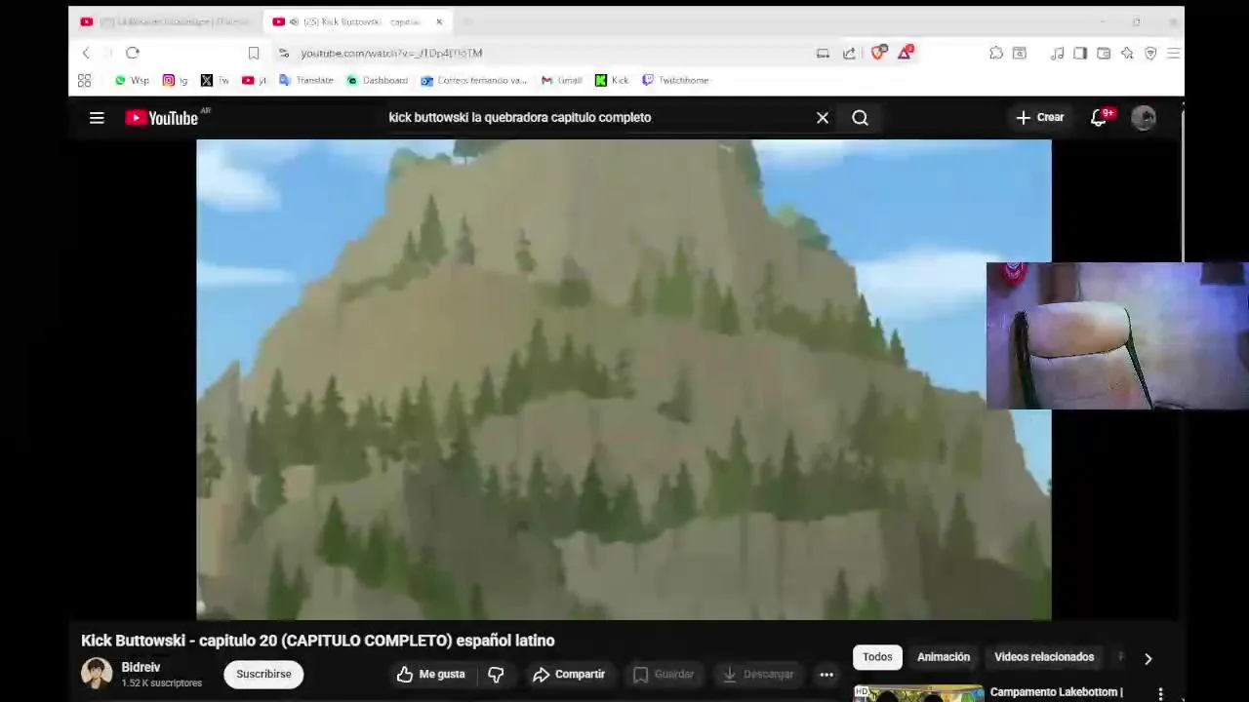The width and height of the screenshot is (1249, 702).
Task: Open the Kick bookmark
Action: click(613, 81)
